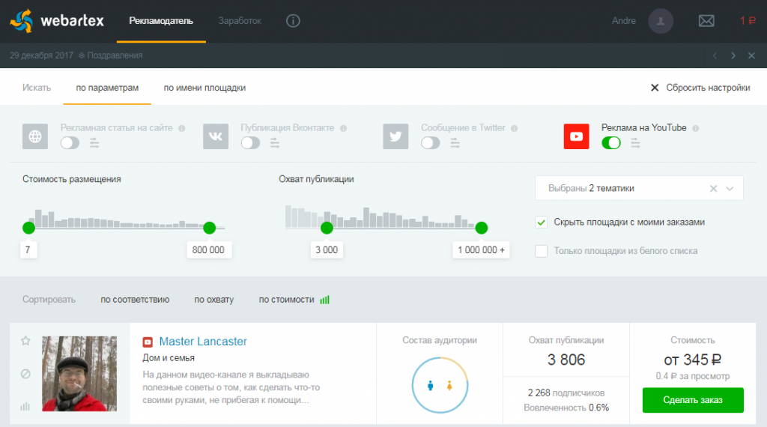Open settings sliders for Vkontakte publication
This screenshot has height=427, width=767.
tap(275, 143)
